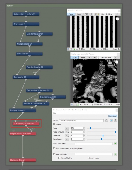The image size is (132, 170).
Task: Toggle Obey downstream smoothing filters checkbox
Action: click(x=54, y=148)
